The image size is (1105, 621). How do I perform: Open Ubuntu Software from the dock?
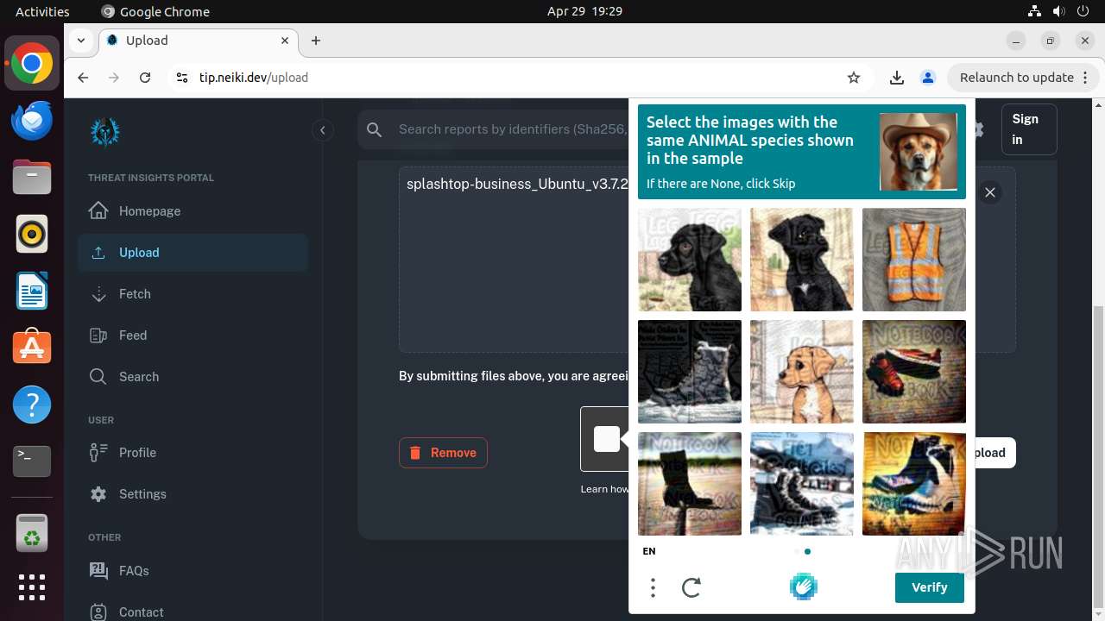click(32, 348)
